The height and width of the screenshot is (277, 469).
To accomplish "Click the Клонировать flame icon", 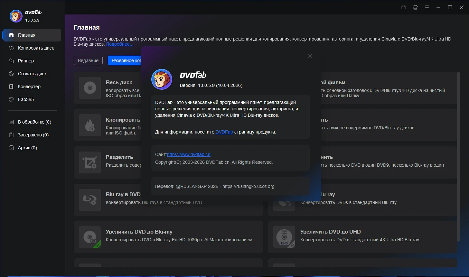I will click(90, 125).
